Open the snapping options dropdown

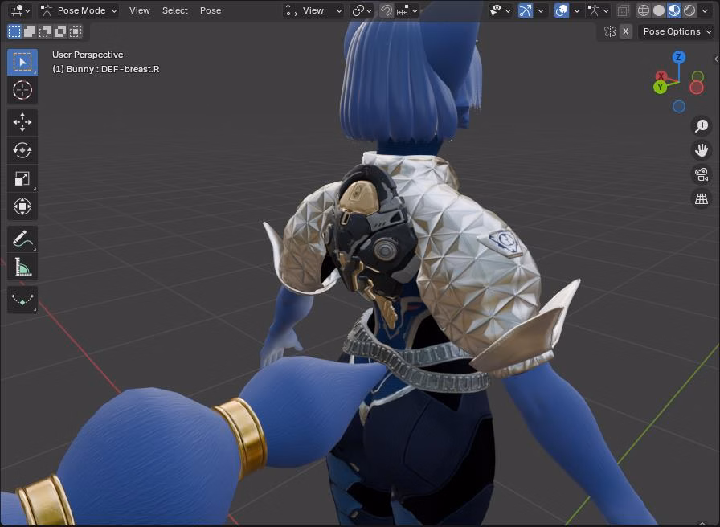pos(407,10)
